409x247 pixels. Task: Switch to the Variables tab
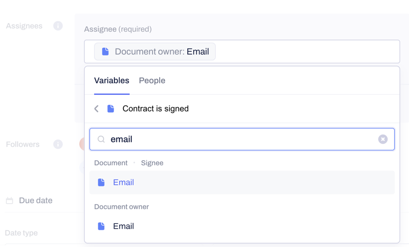click(x=112, y=80)
